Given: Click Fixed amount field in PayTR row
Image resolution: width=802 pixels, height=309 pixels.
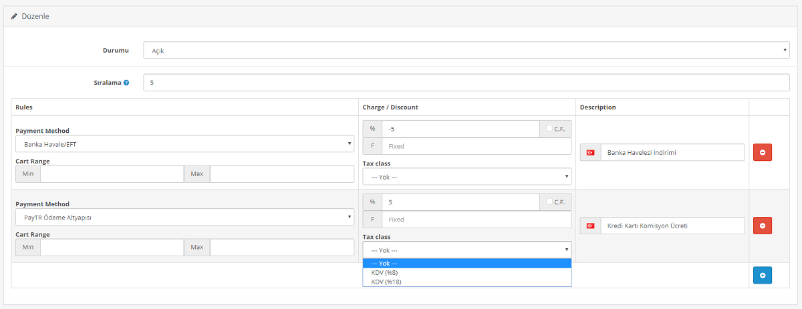Looking at the screenshot, I should coord(477,219).
